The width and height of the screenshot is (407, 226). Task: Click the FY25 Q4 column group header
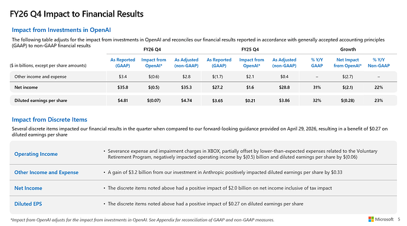tap(250, 50)
